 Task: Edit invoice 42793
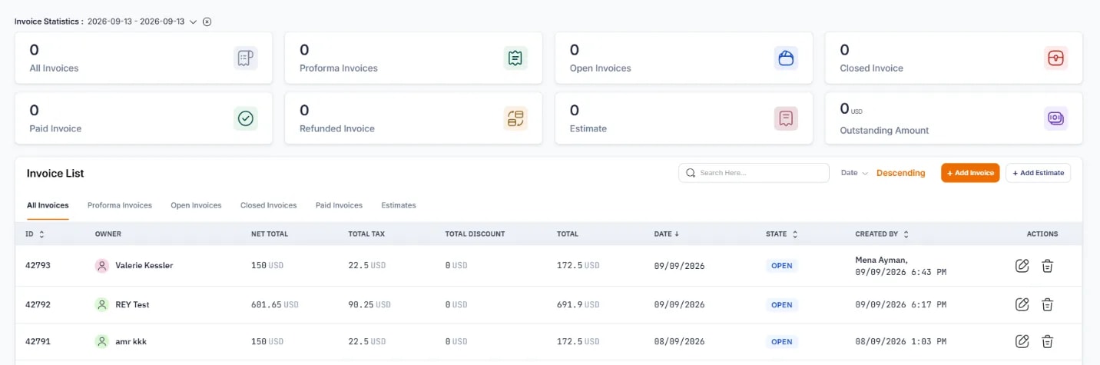coord(1022,266)
